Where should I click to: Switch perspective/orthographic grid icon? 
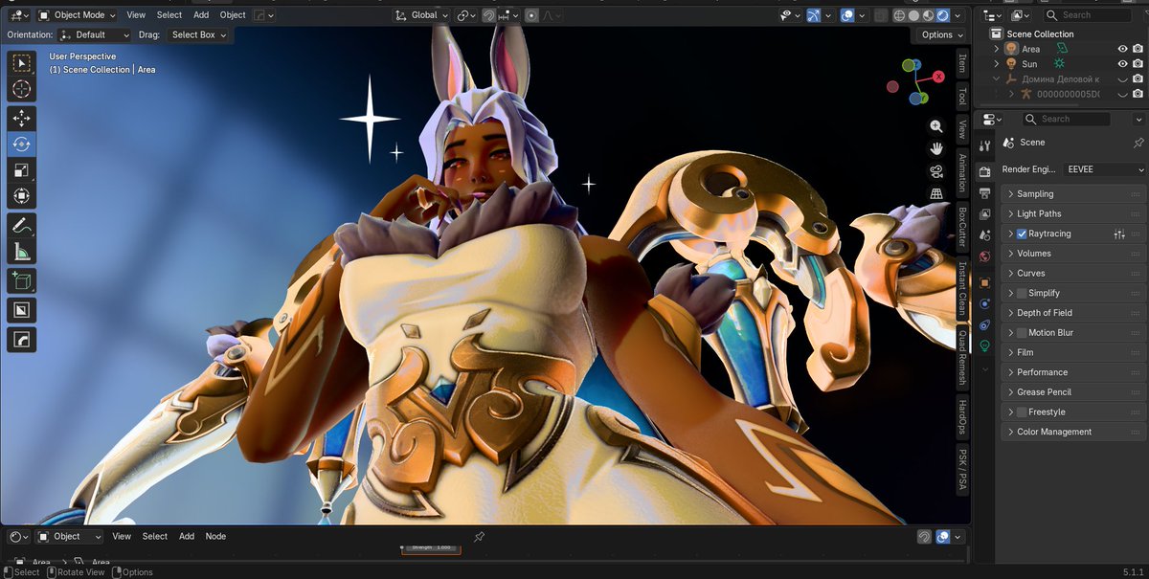(x=936, y=193)
